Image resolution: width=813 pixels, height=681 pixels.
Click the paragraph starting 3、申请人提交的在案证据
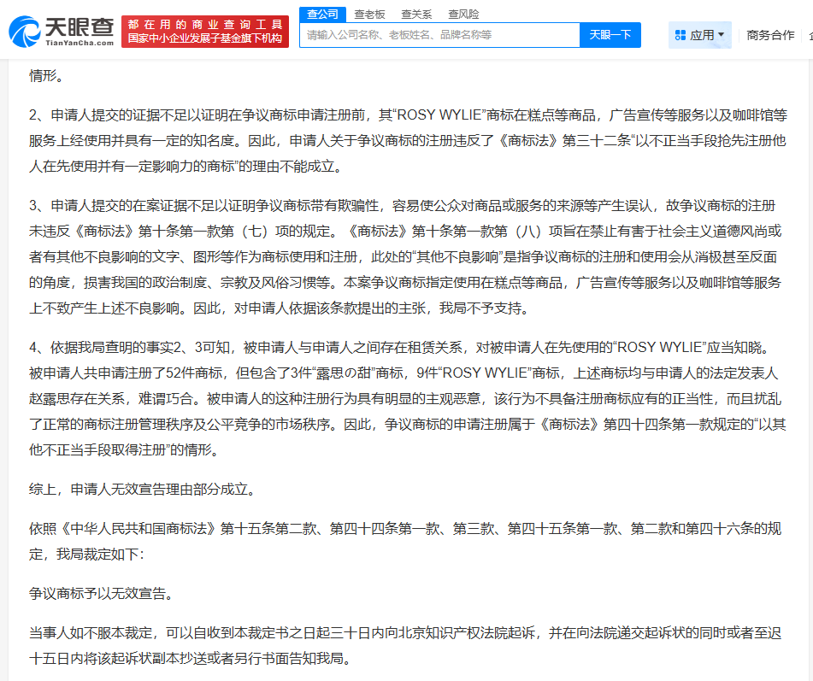pos(405,256)
